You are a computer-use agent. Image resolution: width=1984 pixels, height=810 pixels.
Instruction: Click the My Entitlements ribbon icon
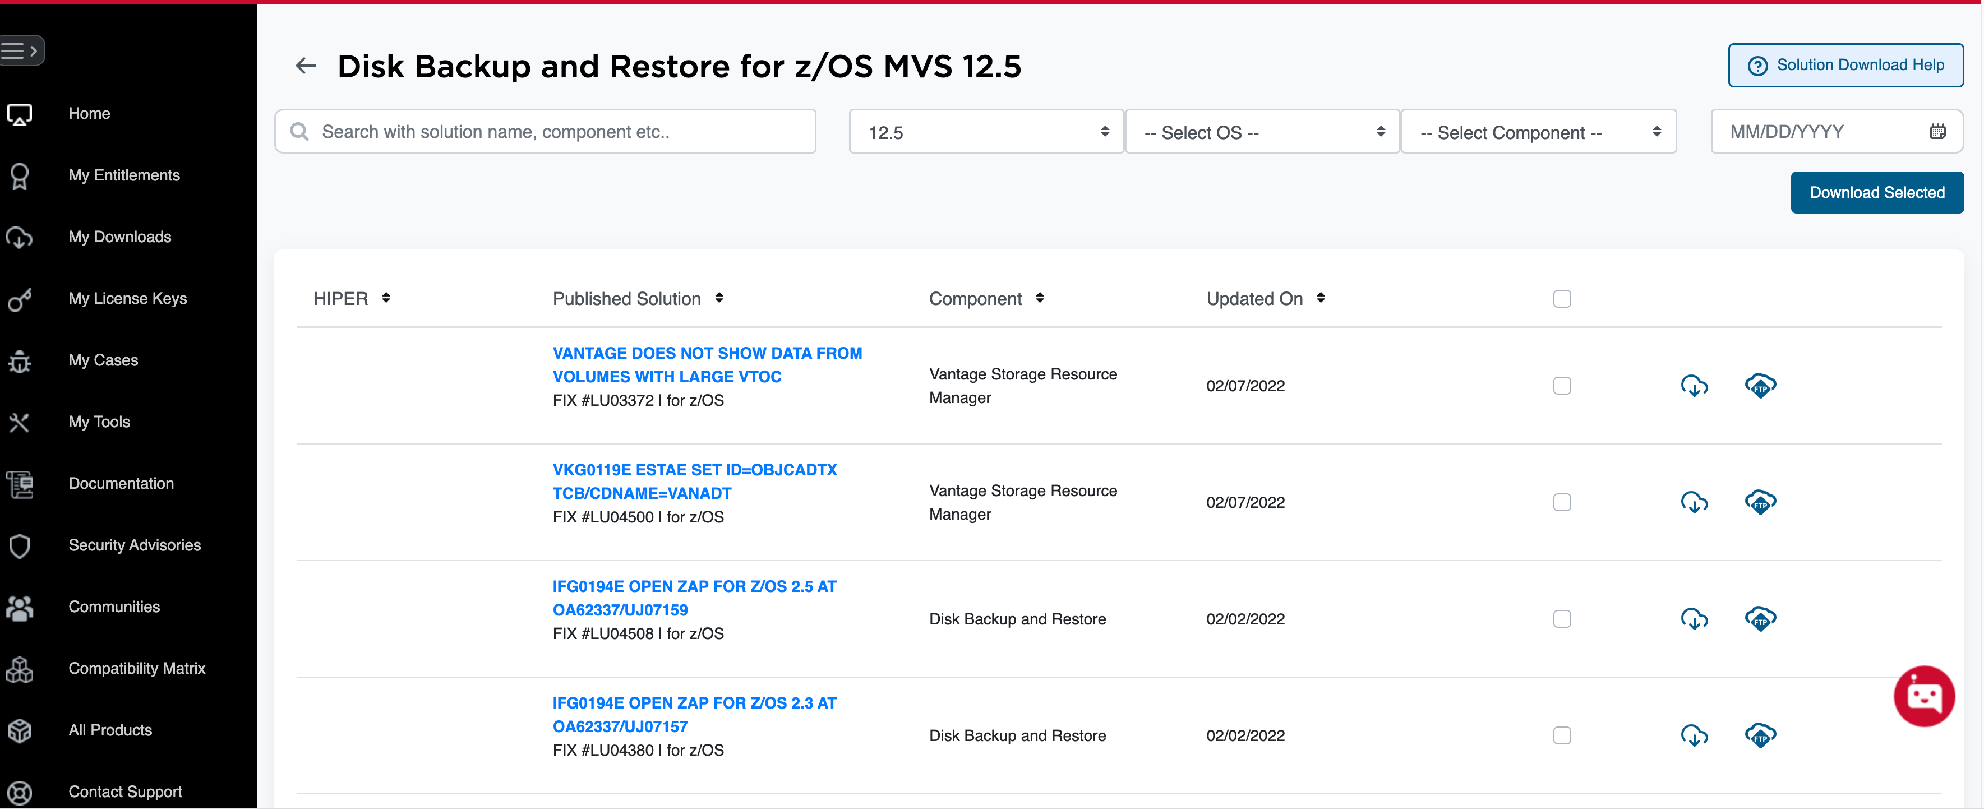click(x=19, y=177)
